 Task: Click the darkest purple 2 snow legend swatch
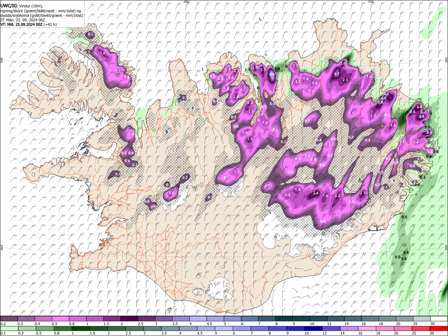129,319
